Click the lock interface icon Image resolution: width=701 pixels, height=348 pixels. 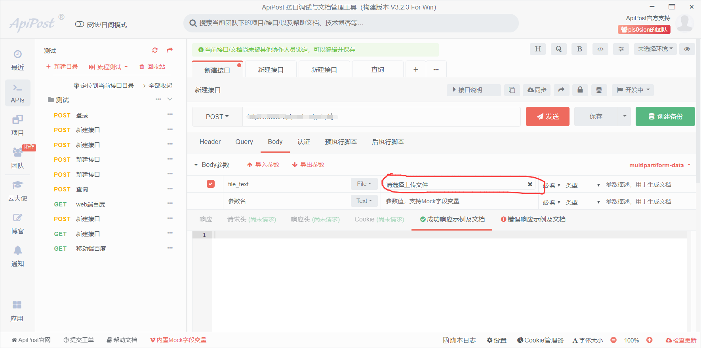(580, 90)
